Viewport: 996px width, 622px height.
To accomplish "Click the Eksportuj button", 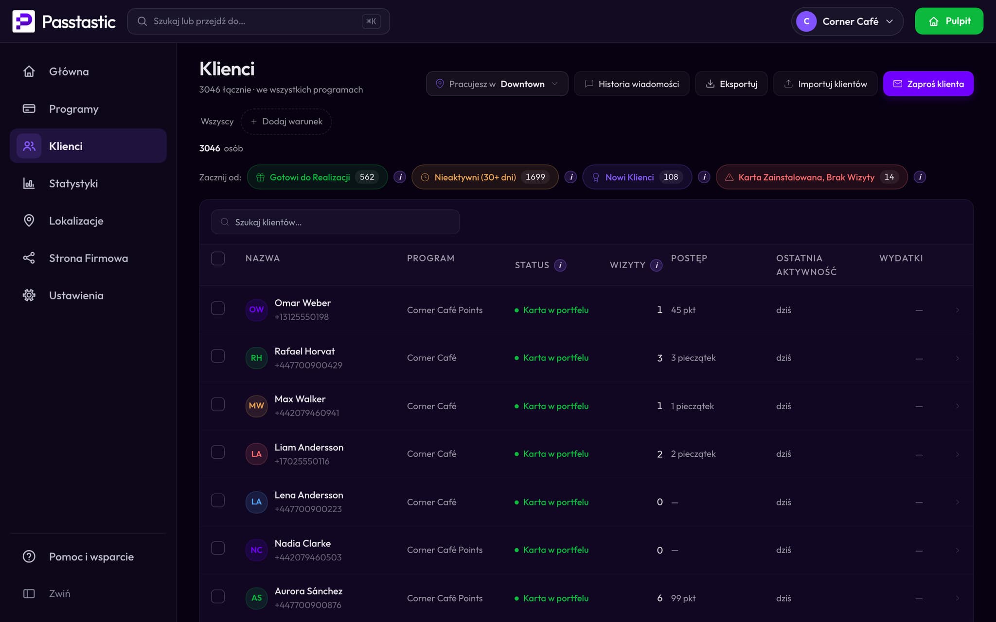I will pyautogui.click(x=731, y=84).
